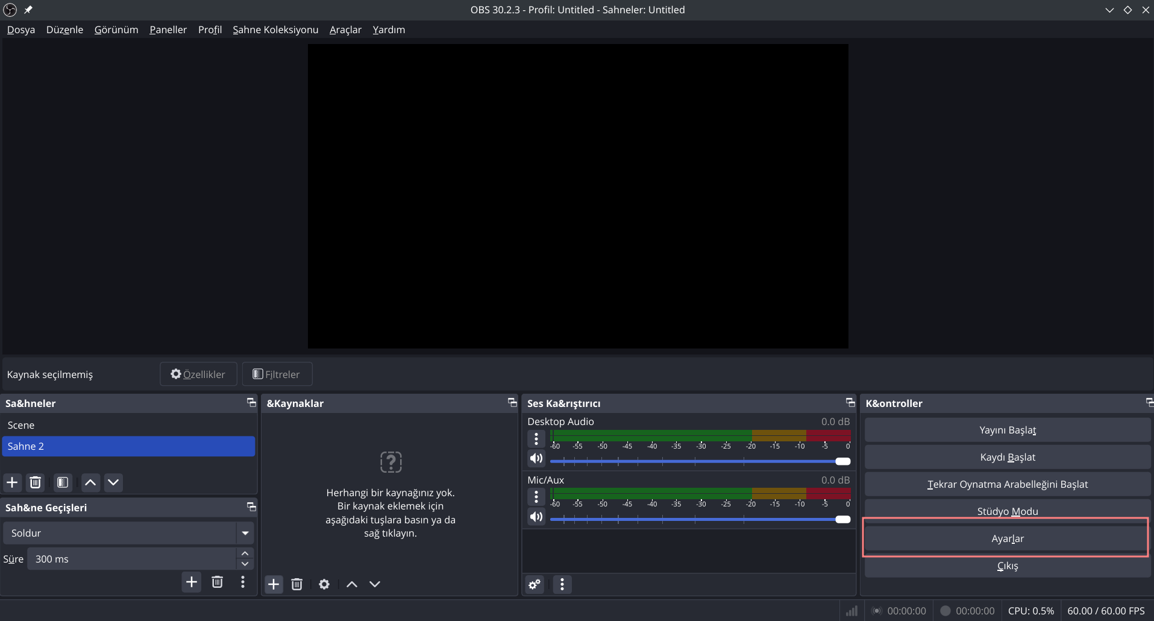Remove scene transition with trash icon
The image size is (1154, 621).
click(x=217, y=582)
